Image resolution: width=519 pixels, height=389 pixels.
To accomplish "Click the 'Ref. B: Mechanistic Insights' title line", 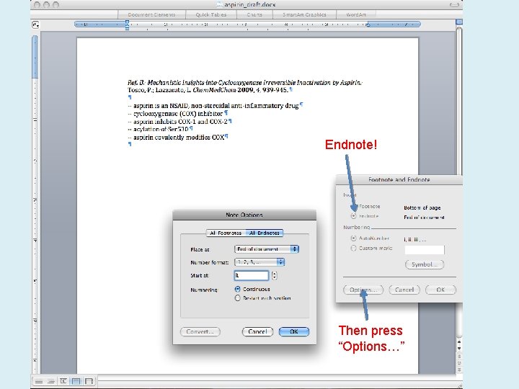I will (245, 83).
